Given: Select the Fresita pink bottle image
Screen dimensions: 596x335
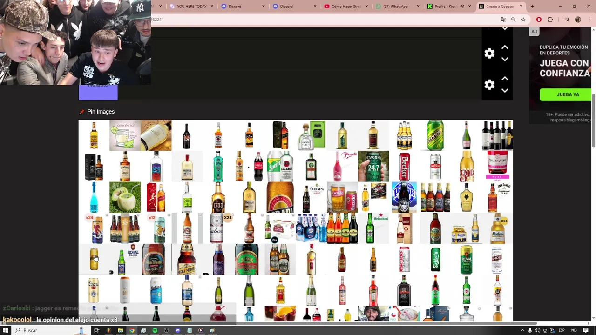Looking at the screenshot, I should pos(342,166).
